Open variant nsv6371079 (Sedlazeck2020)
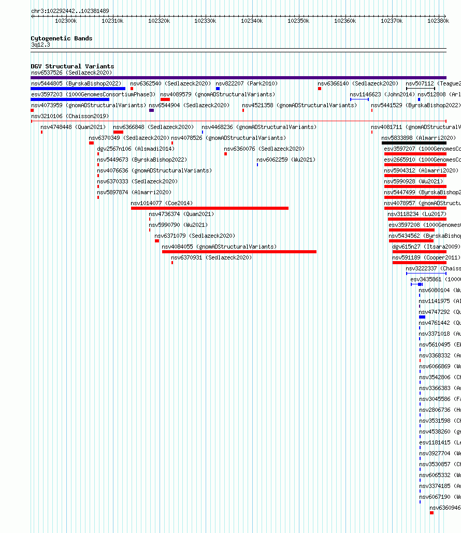The height and width of the screenshot is (533, 461). [195, 236]
